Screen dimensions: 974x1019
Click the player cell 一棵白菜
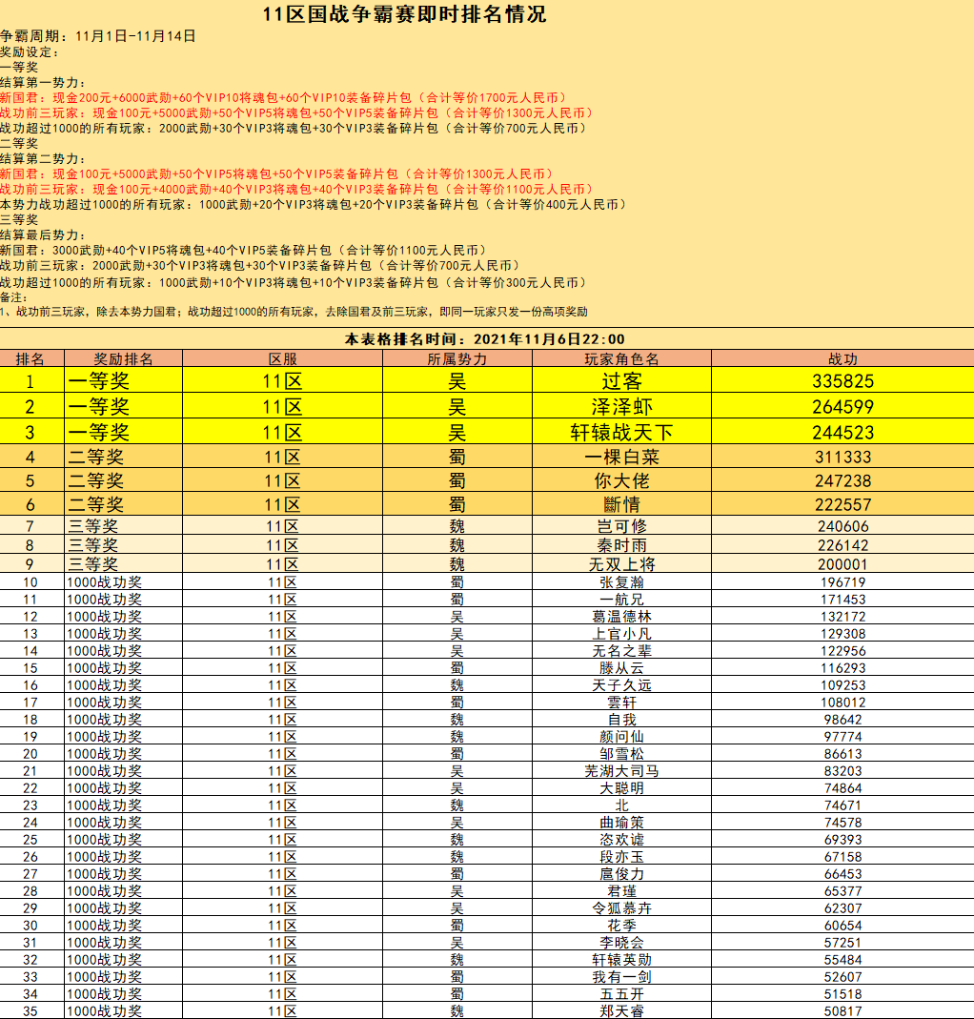coord(621,458)
